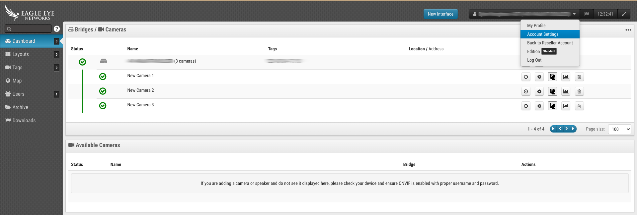Viewport: 637px width, 215px height.
Task: Open the Page size dropdown
Action: 619,129
